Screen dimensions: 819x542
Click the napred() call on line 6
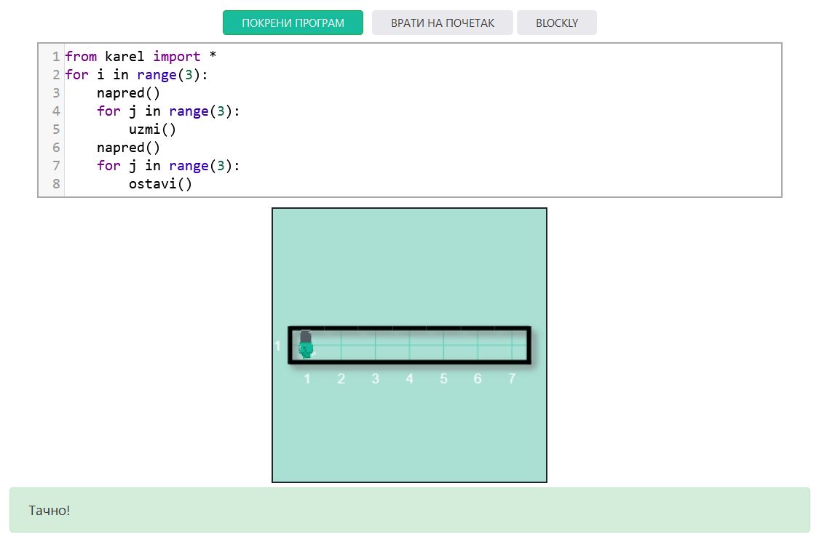(128, 148)
